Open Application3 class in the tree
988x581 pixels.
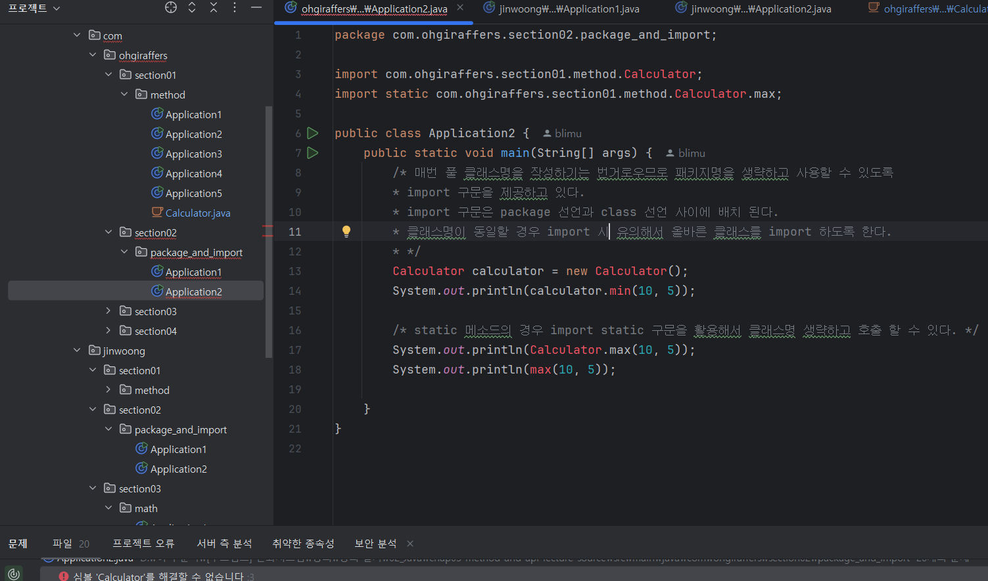(186, 154)
